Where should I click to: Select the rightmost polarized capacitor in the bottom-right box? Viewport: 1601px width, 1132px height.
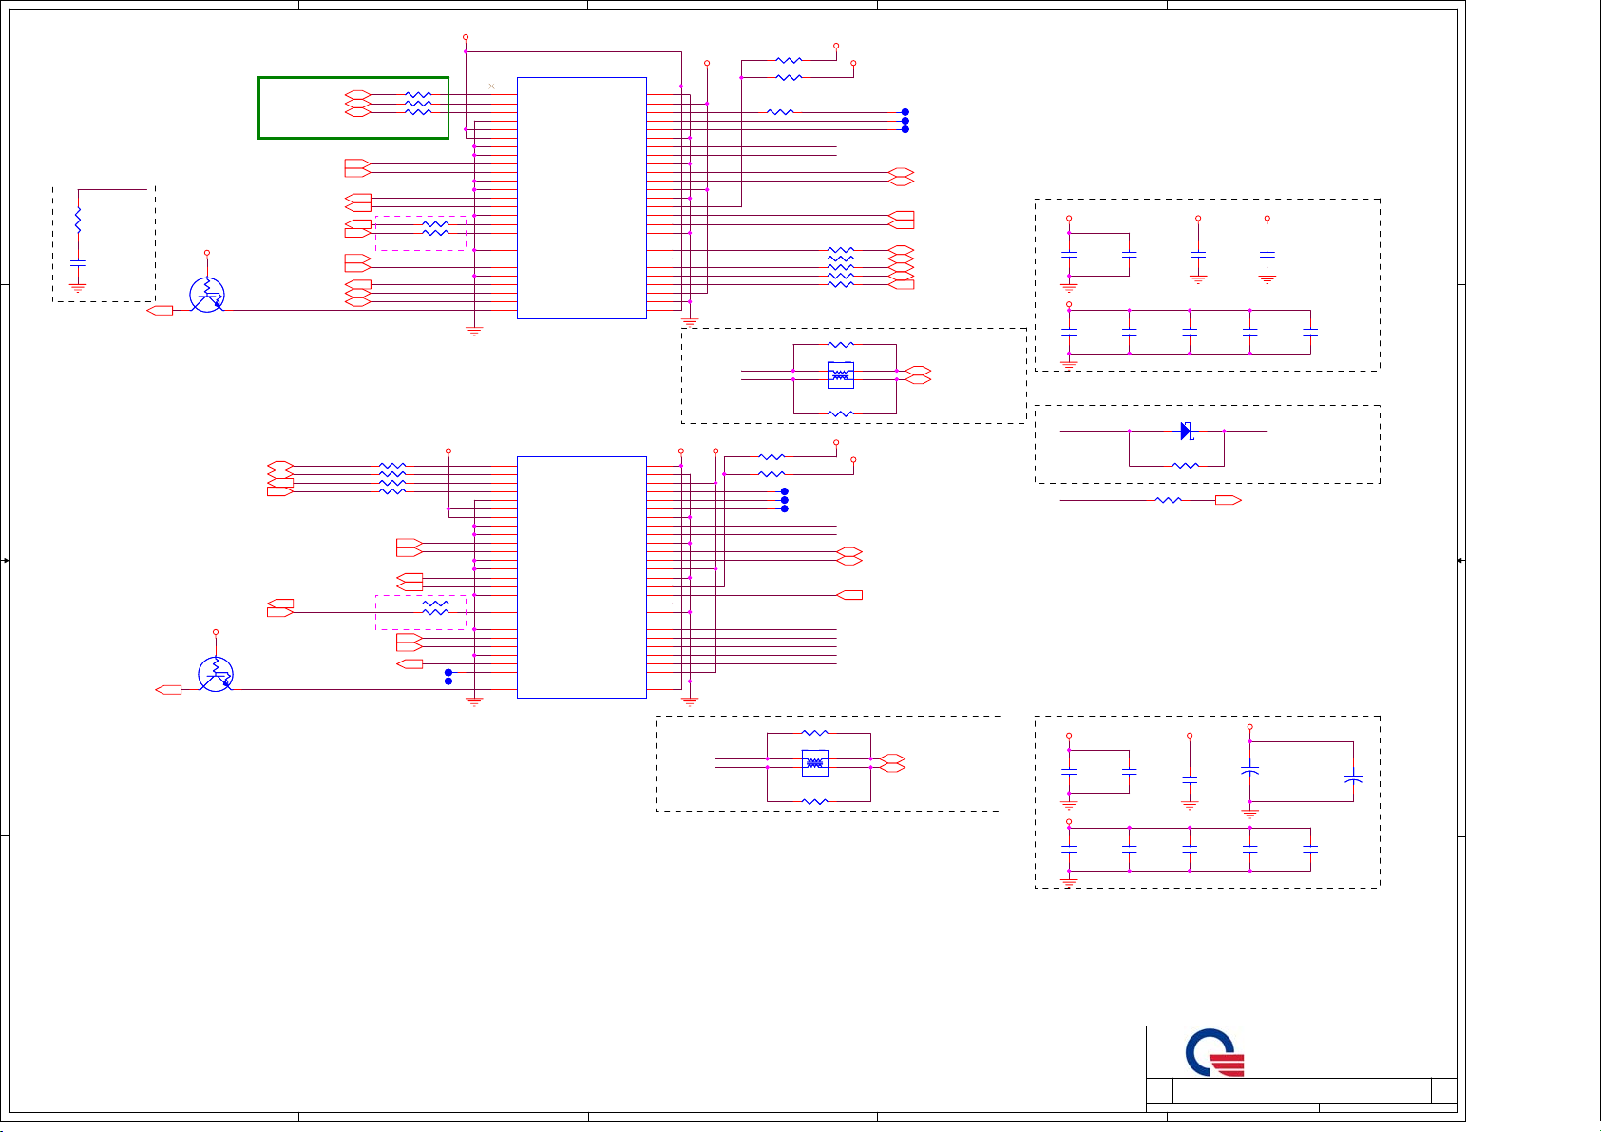point(1353,779)
